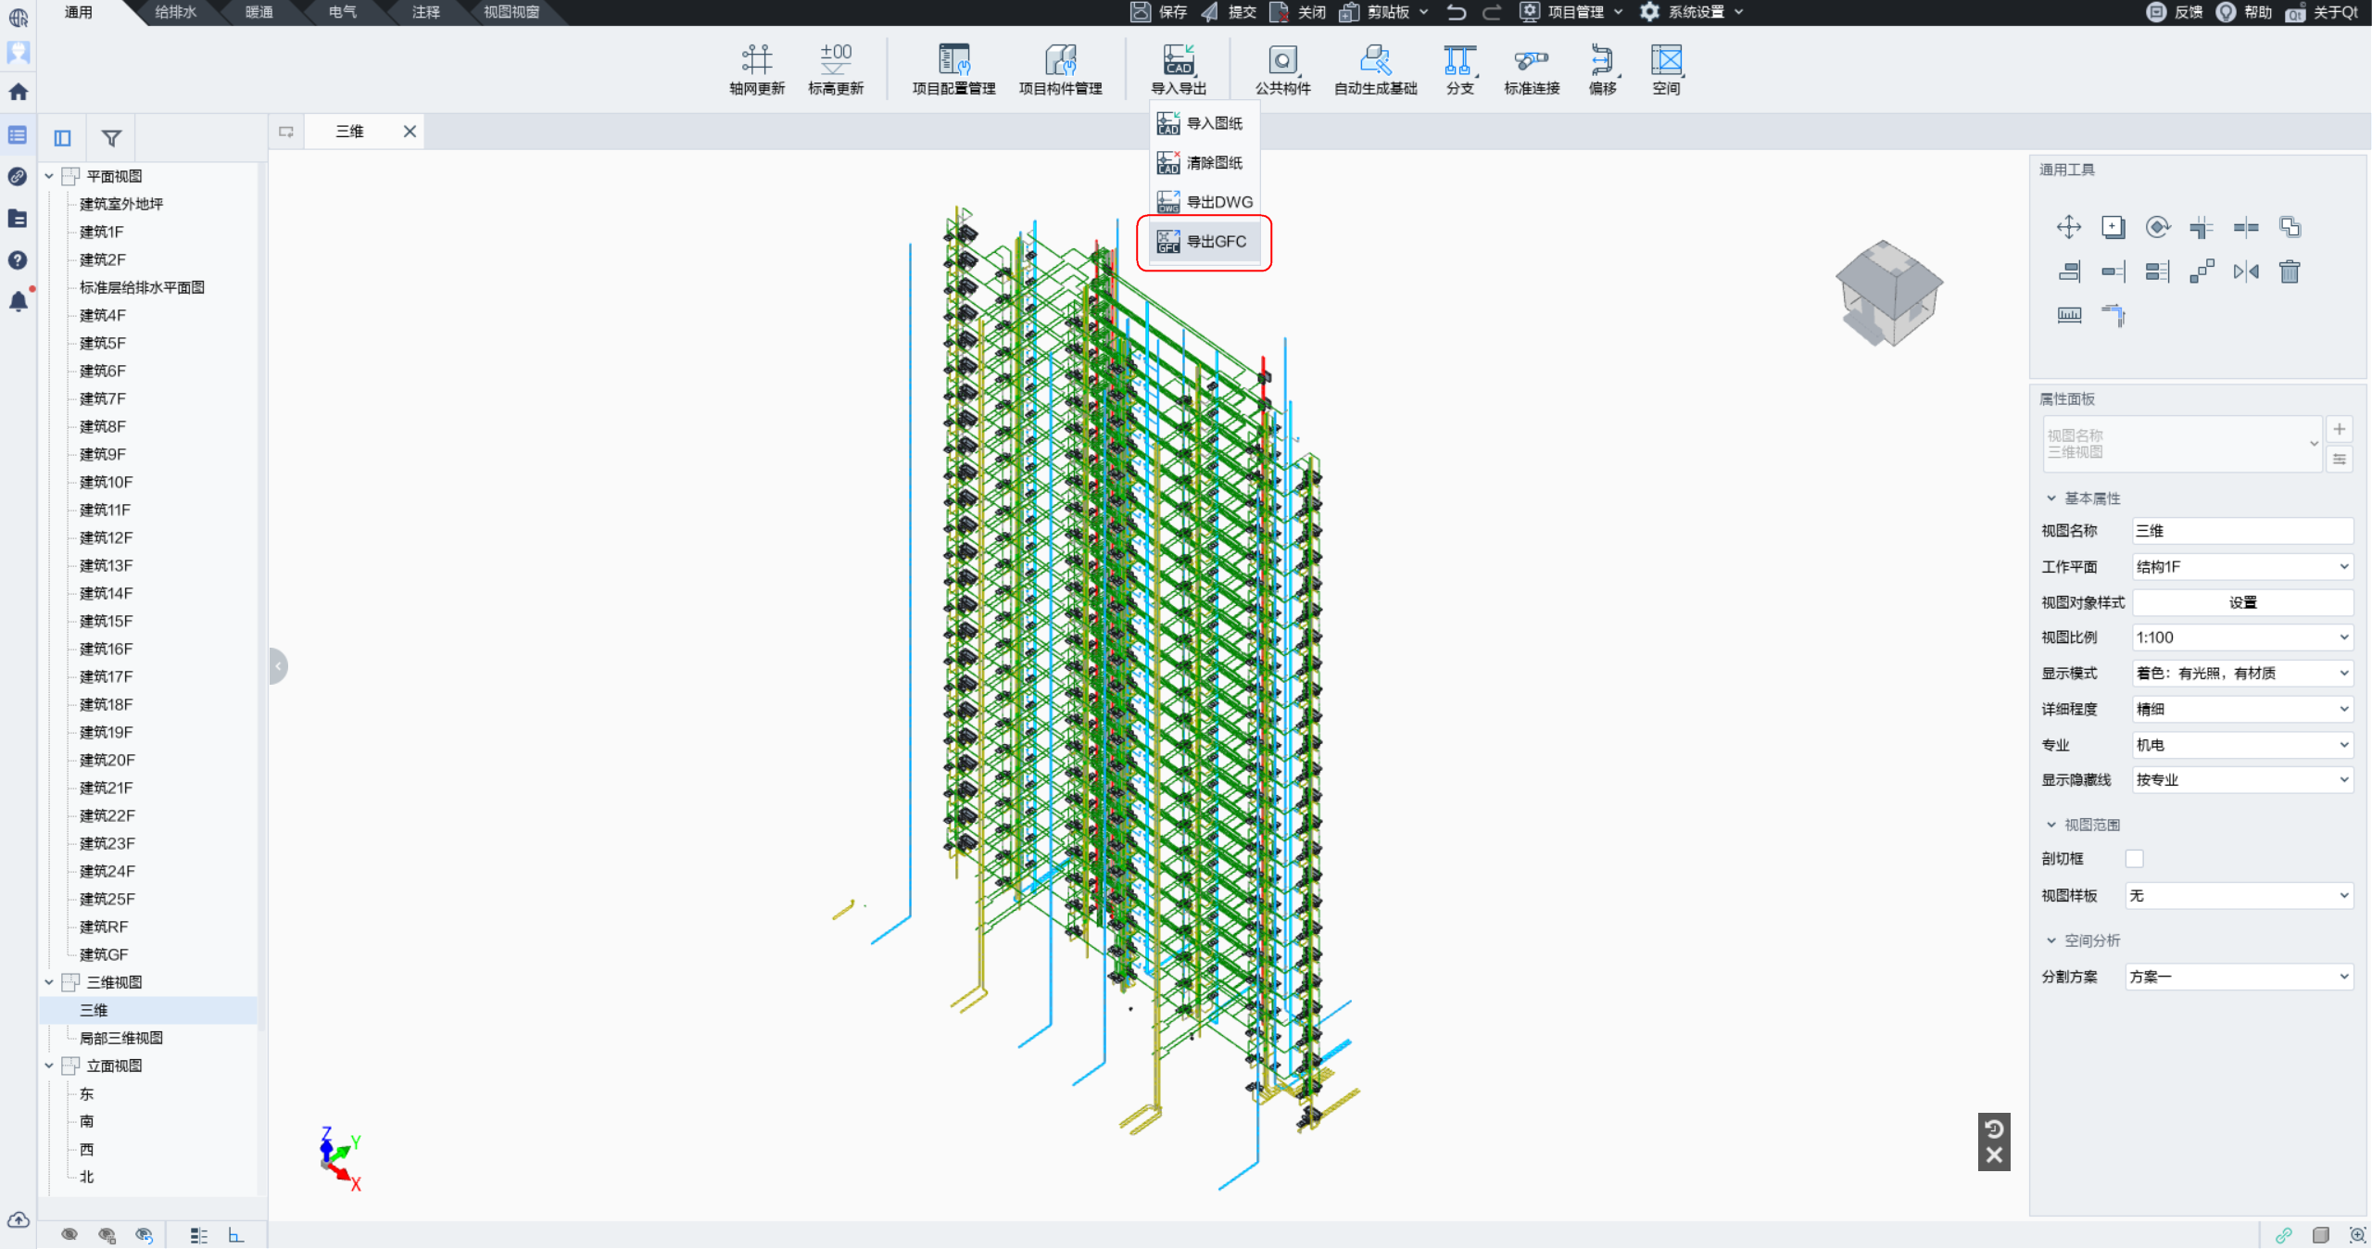Click the filter funnel icon above tree

[x=111, y=138]
